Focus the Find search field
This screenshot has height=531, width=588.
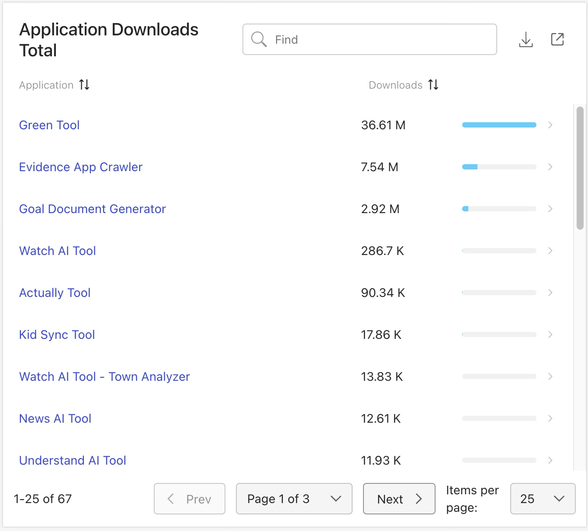click(x=370, y=39)
